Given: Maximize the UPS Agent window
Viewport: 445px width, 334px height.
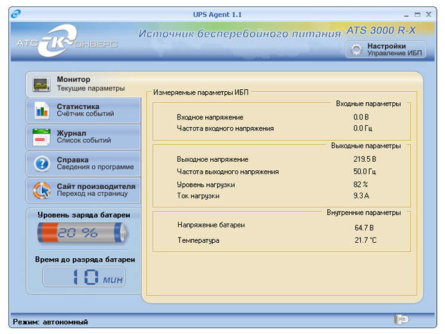Looking at the screenshot, I should point(417,15).
